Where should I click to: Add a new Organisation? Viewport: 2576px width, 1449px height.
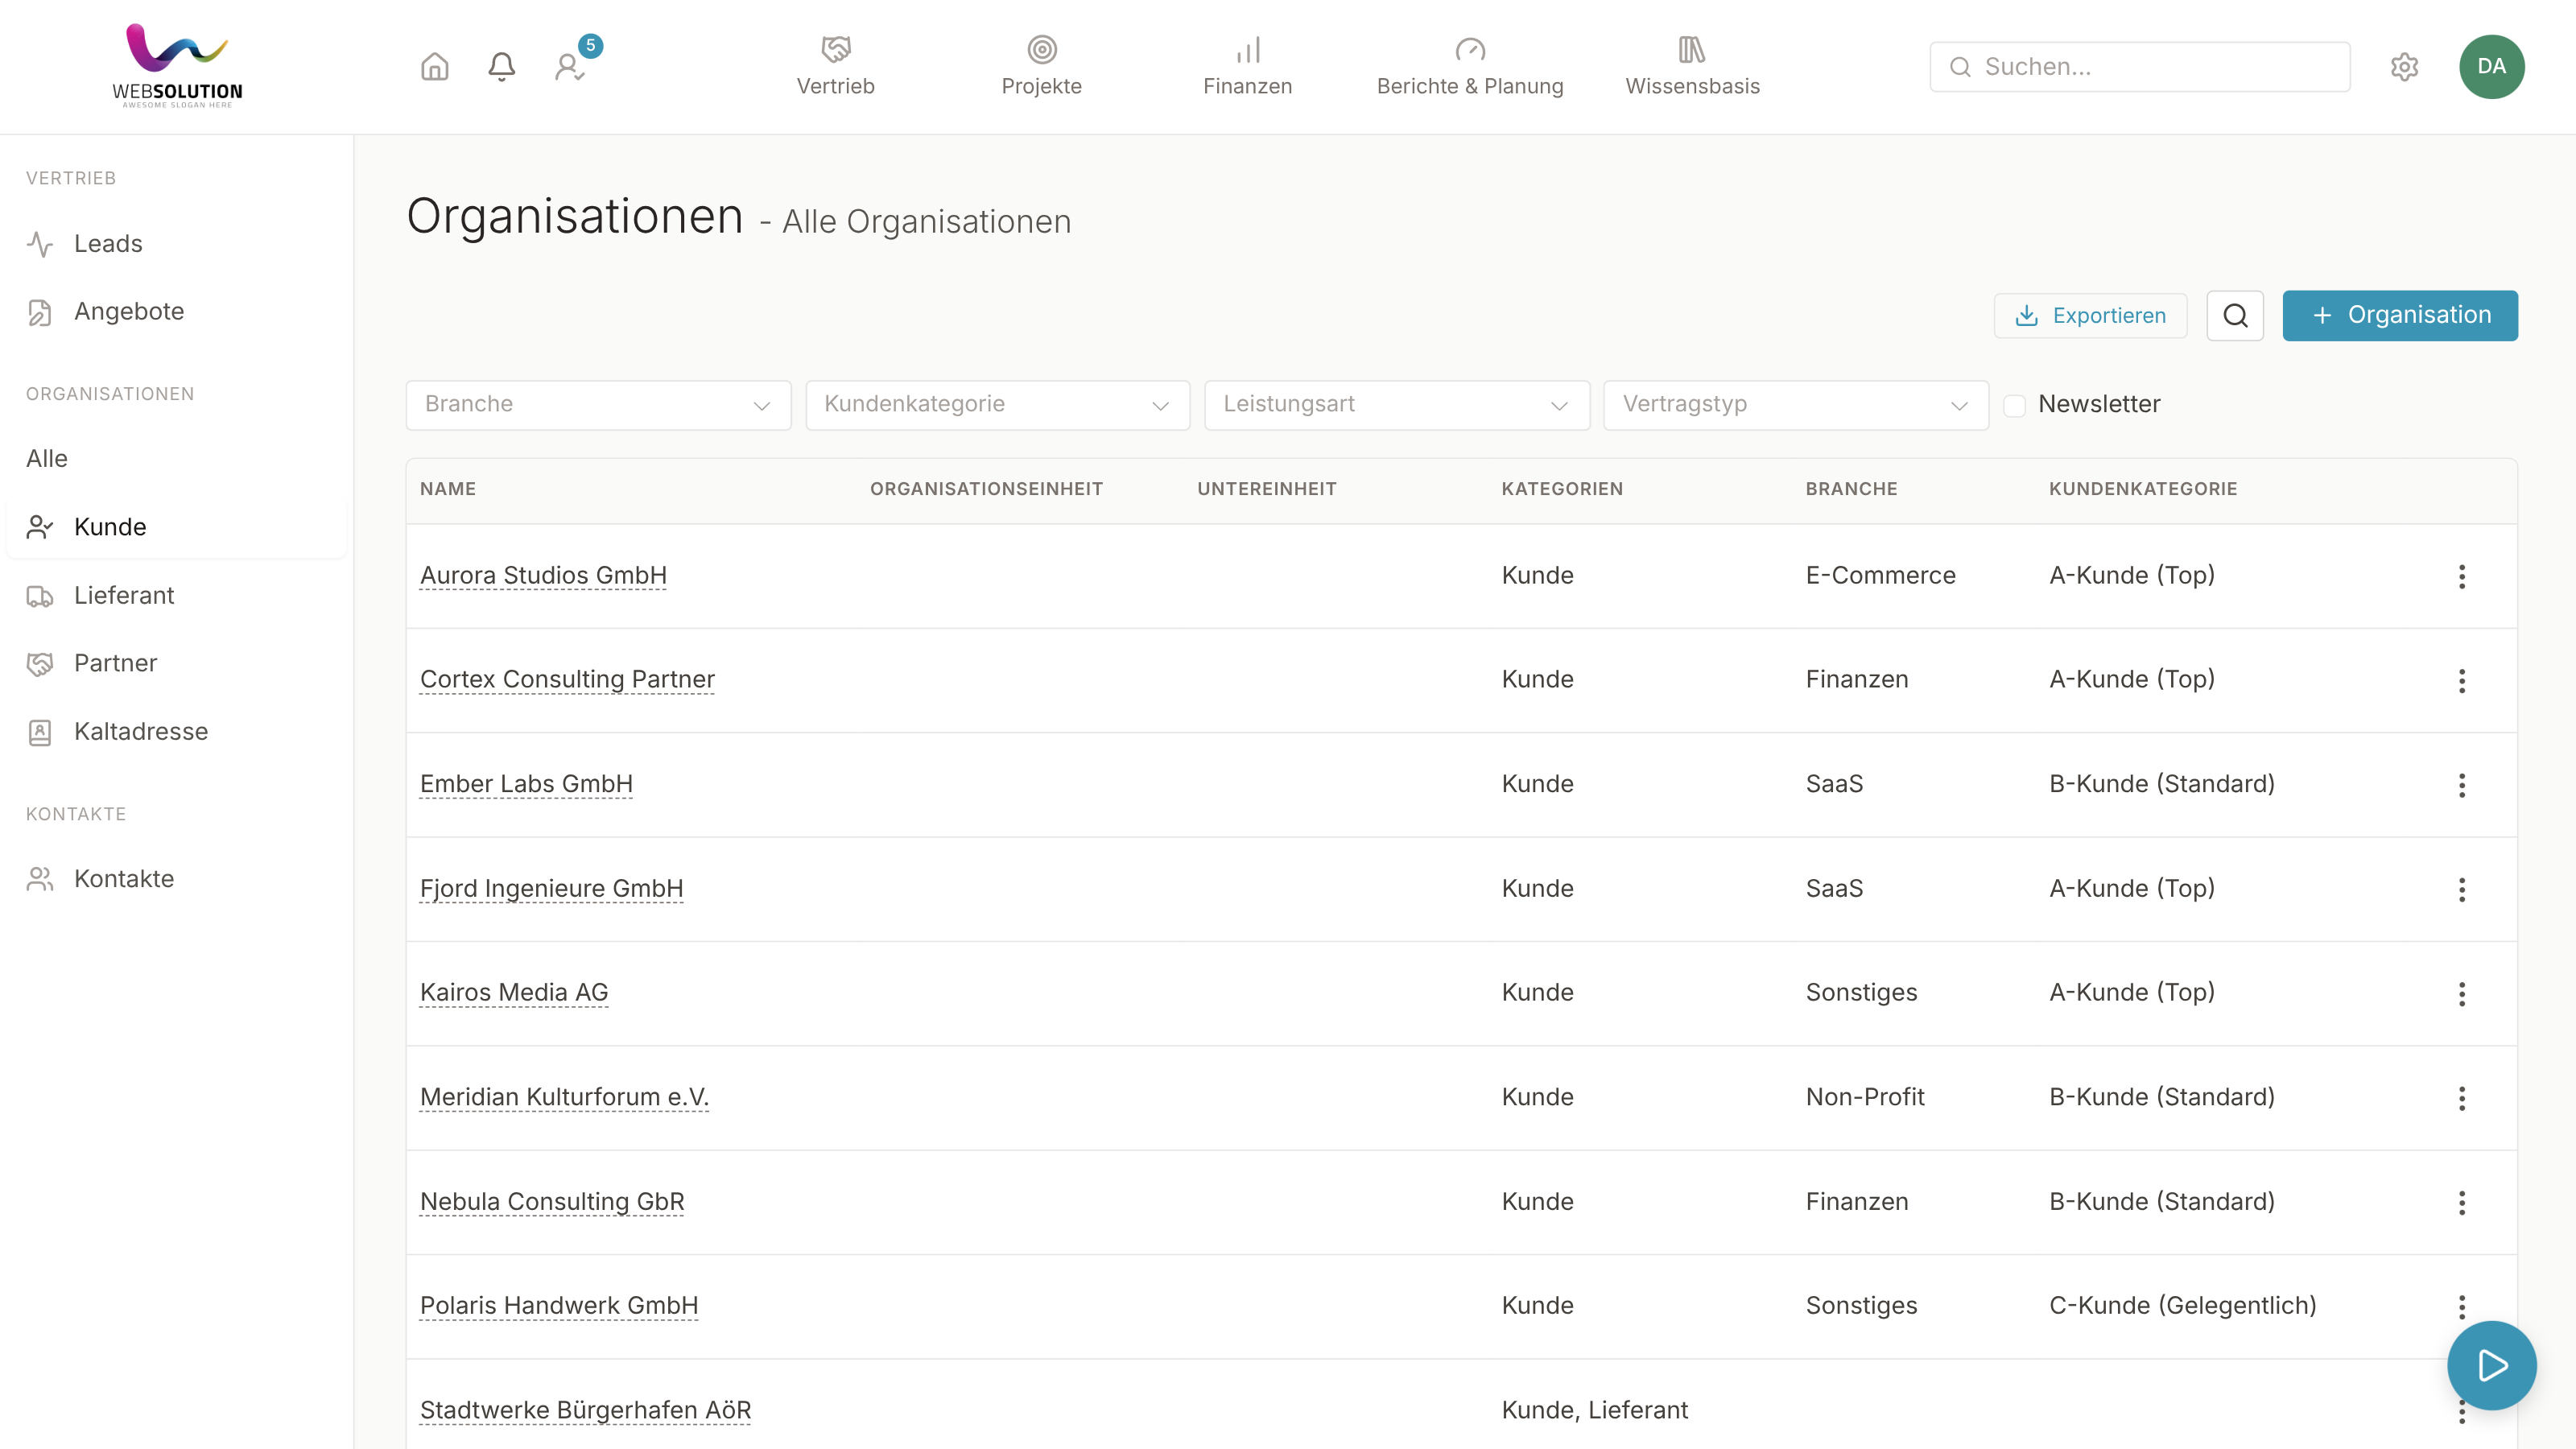tap(2400, 316)
